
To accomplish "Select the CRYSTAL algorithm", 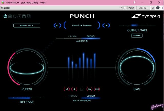I will pyautogui.click(x=73, y=36).
